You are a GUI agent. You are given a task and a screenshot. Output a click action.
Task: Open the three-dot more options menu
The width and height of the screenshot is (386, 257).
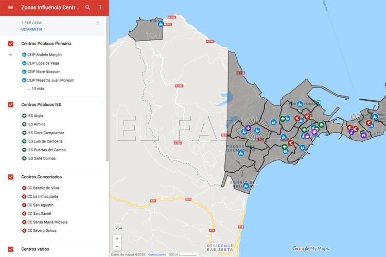pyautogui.click(x=100, y=8)
